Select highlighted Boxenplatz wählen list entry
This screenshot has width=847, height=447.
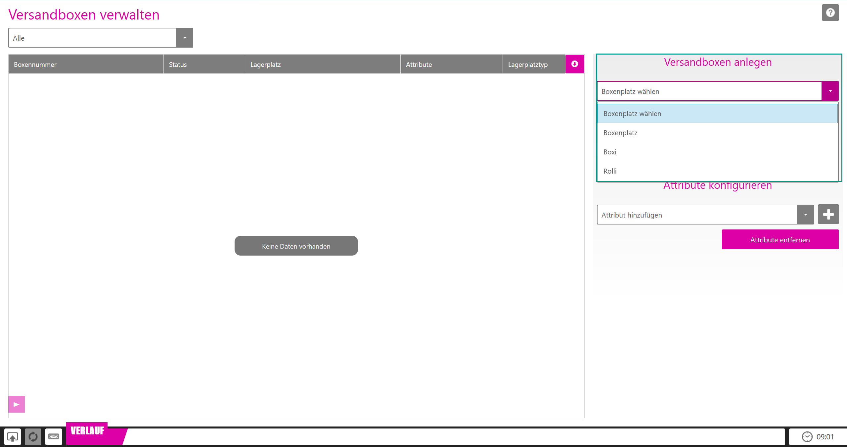tap(632, 114)
